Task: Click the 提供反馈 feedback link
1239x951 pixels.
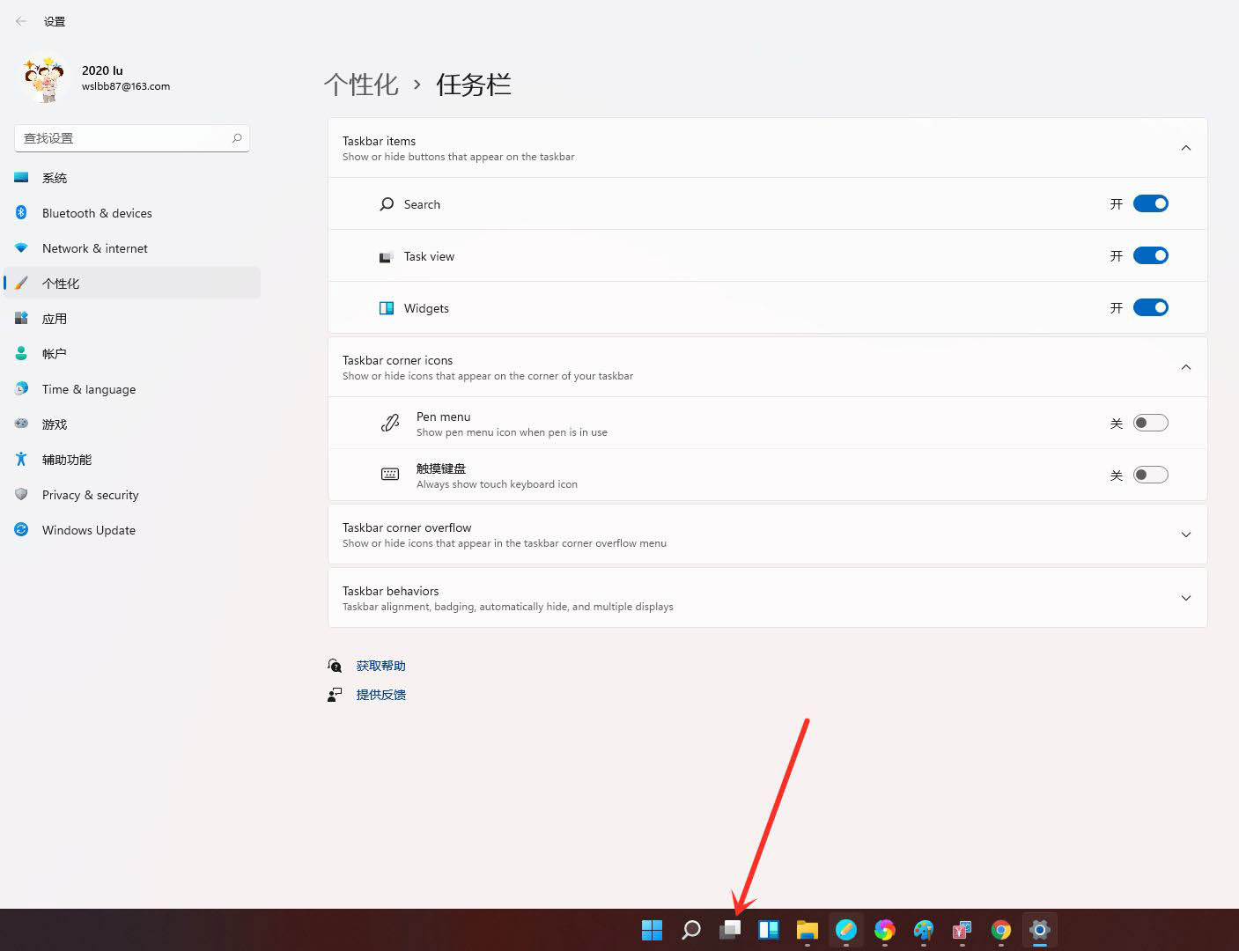Action: [x=380, y=694]
